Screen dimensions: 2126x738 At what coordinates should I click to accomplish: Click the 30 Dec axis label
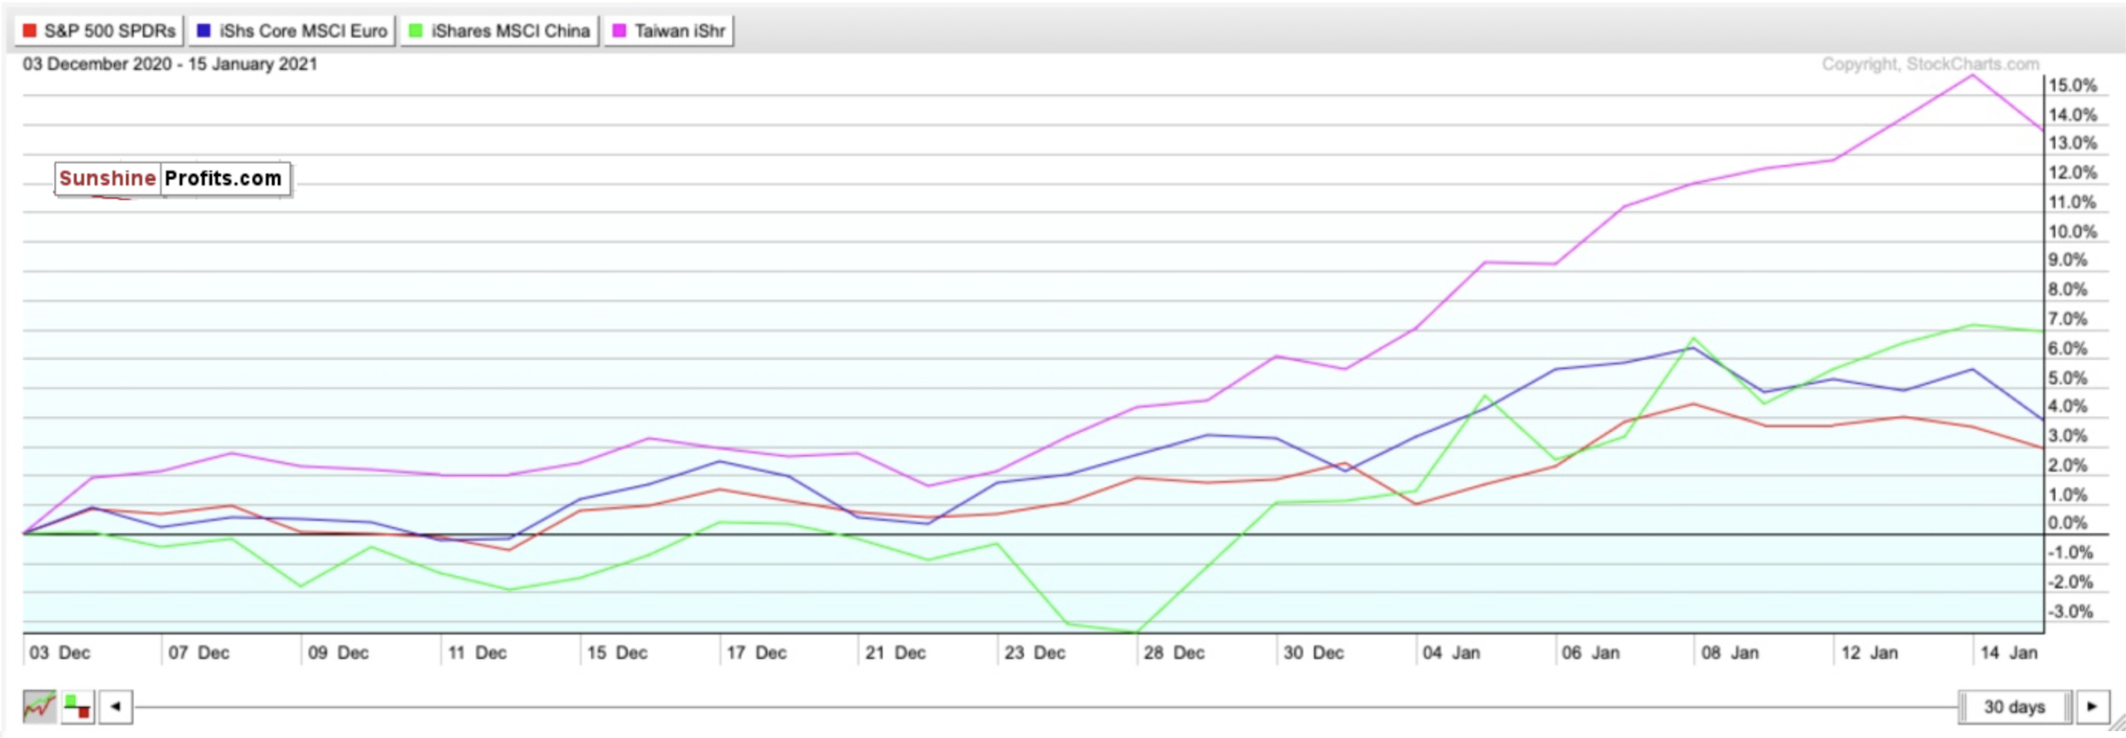click(x=1314, y=653)
